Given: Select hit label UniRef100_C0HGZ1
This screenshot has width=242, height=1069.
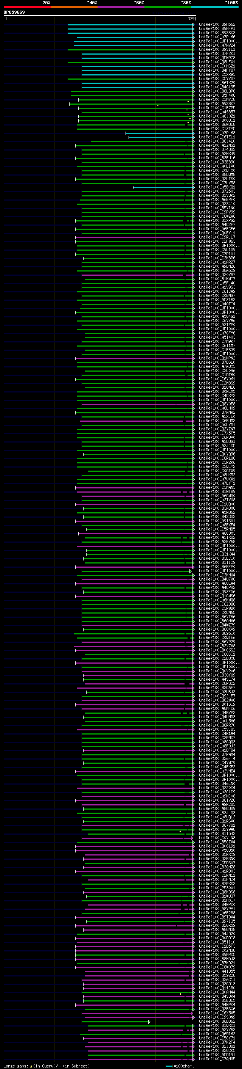Looking at the screenshot, I should point(217,66).
